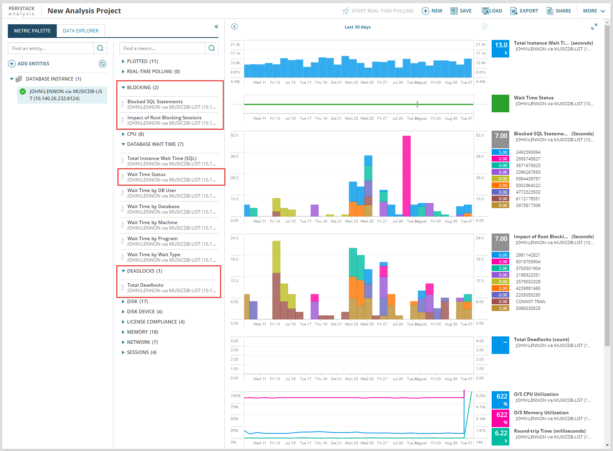613x451 pixels.
Task: Expand charts to full screen icon
Action: (594, 27)
